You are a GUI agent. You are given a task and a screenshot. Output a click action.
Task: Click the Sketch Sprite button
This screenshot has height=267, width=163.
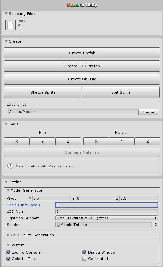pos(43,92)
